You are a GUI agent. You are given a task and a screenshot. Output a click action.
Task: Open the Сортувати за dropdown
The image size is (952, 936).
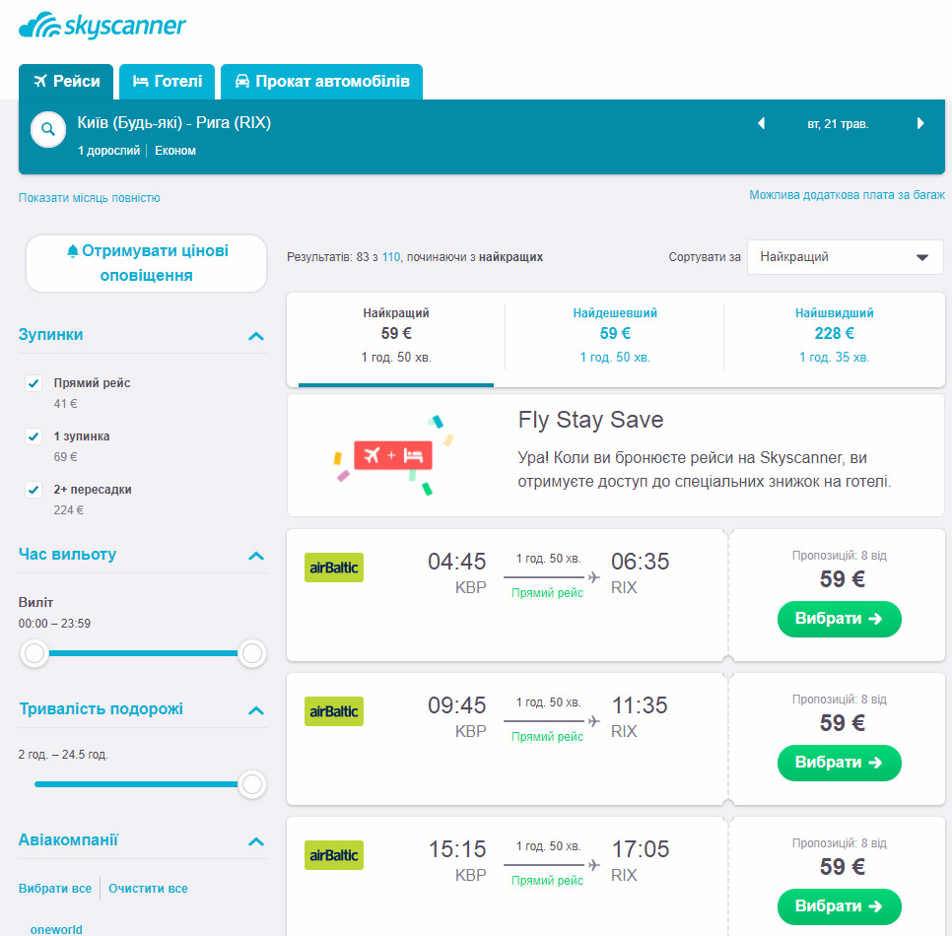point(846,257)
